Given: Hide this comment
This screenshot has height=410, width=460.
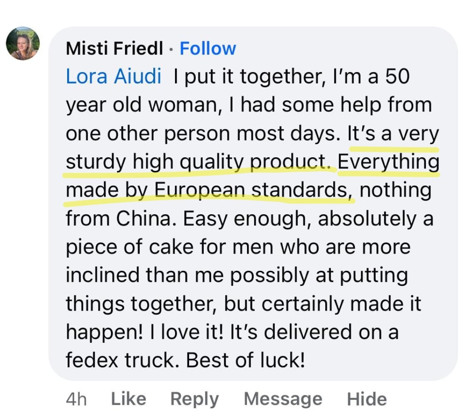Looking at the screenshot, I should (367, 399).
